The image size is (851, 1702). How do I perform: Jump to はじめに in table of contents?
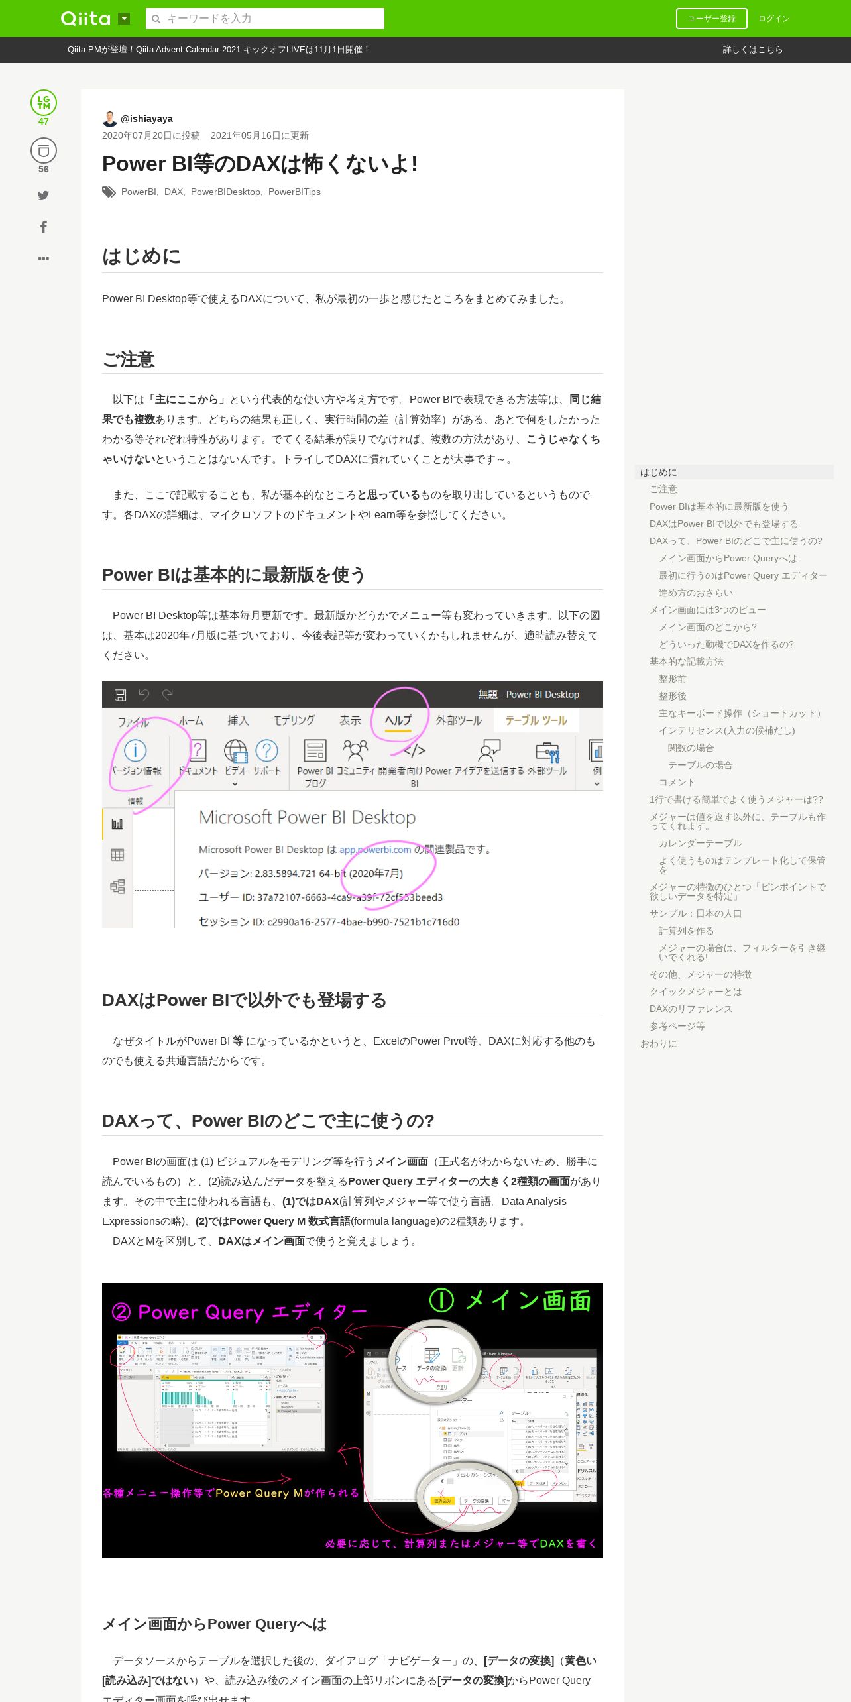(x=734, y=472)
